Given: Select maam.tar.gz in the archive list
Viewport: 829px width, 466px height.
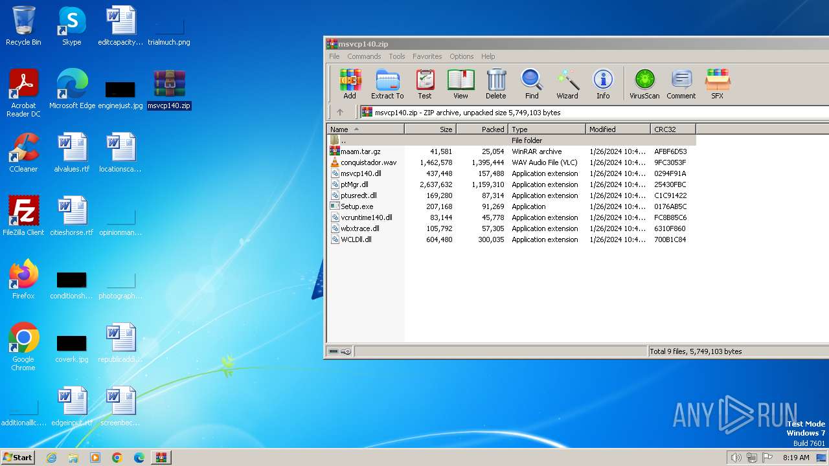Looking at the screenshot, I should click(512, 151).
